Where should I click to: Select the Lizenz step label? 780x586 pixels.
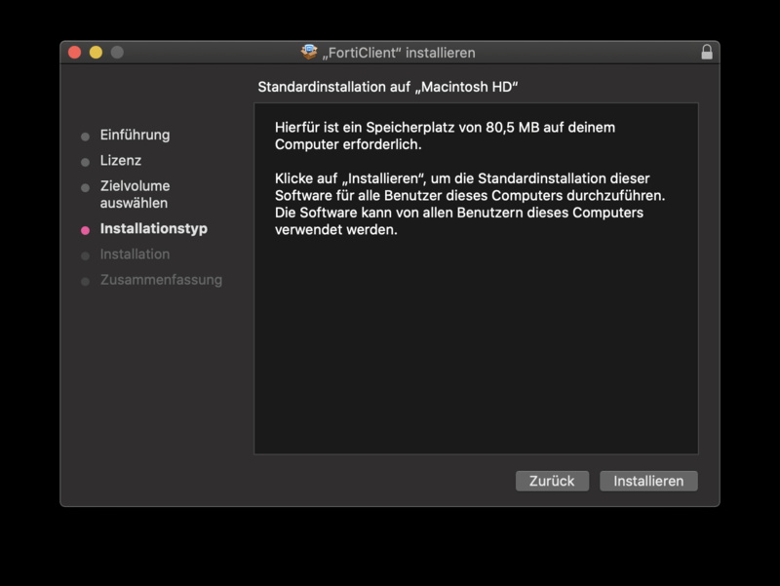click(121, 160)
